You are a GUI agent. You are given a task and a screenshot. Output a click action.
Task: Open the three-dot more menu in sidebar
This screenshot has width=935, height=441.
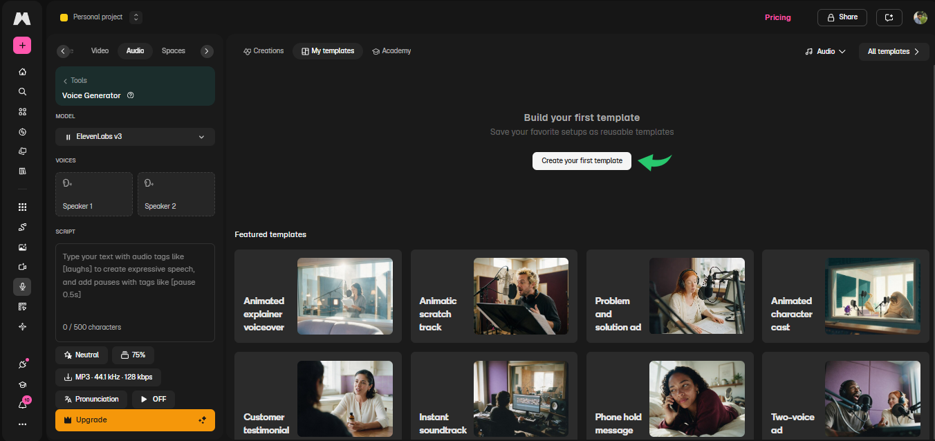(x=22, y=424)
